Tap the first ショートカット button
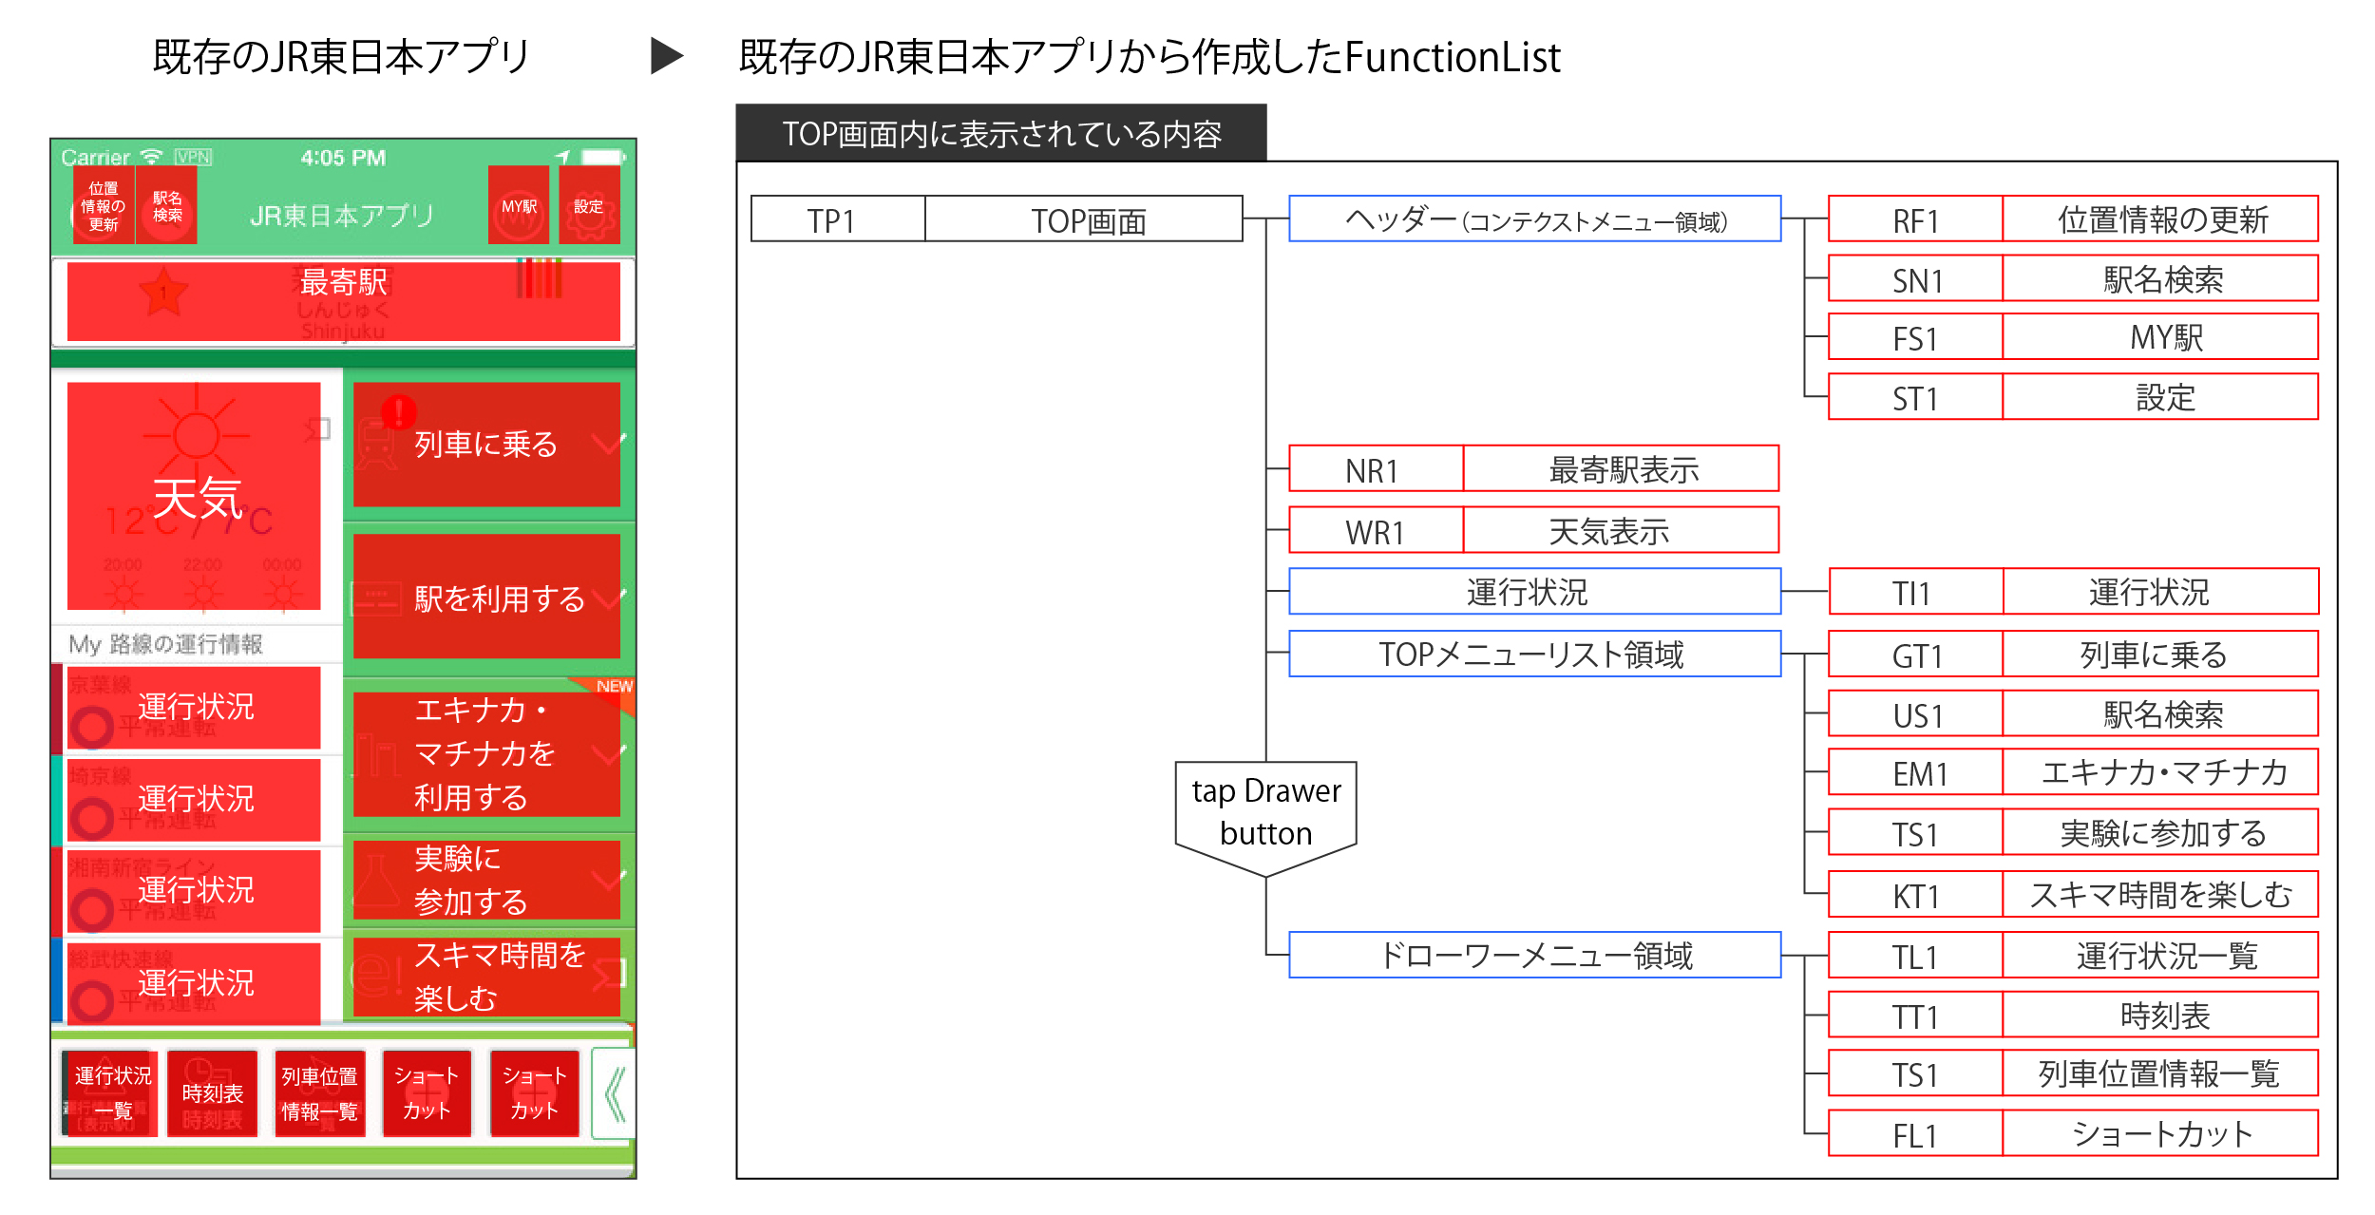Image resolution: width=2375 pixels, height=1215 pixels. click(427, 1093)
